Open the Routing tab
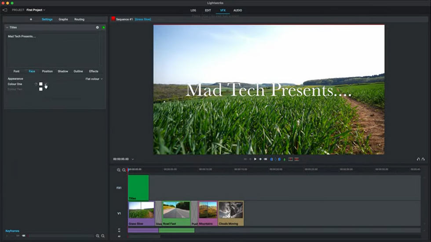 tap(79, 19)
